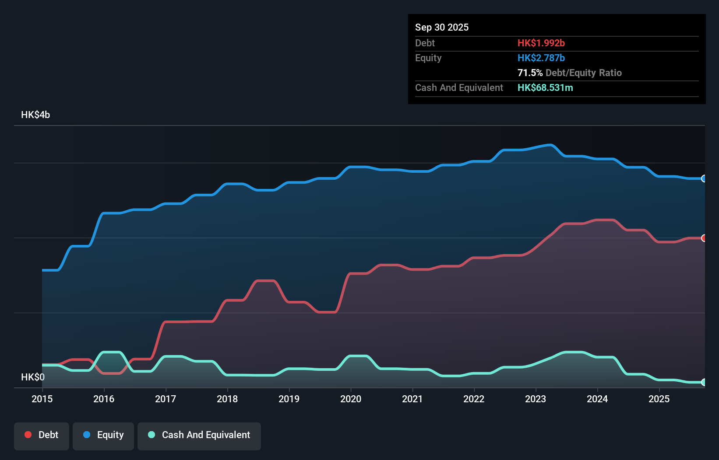This screenshot has height=460, width=719.
Task: Click the red dot beside HK$1.992b in tooltip
Action: [542, 43]
